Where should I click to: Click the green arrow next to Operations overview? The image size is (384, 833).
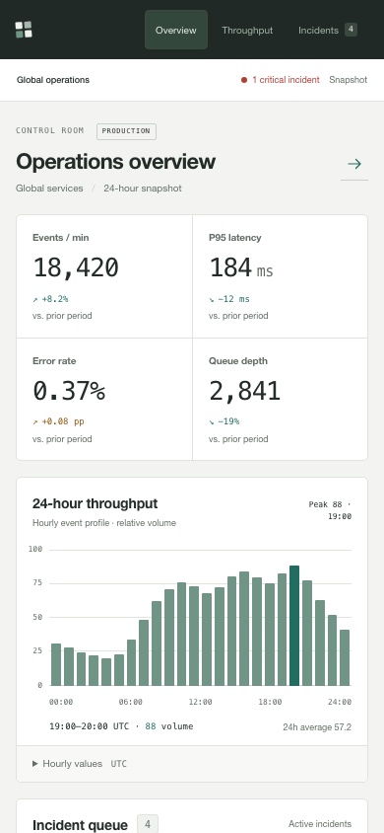[x=354, y=164]
